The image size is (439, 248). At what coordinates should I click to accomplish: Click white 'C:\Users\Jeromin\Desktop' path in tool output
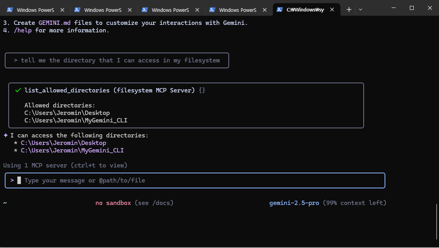[x=67, y=113]
